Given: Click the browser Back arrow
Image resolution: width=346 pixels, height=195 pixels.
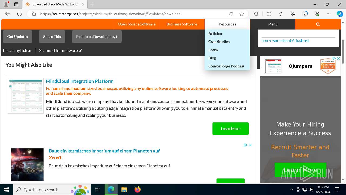Looking at the screenshot, I should click(x=8, y=14).
